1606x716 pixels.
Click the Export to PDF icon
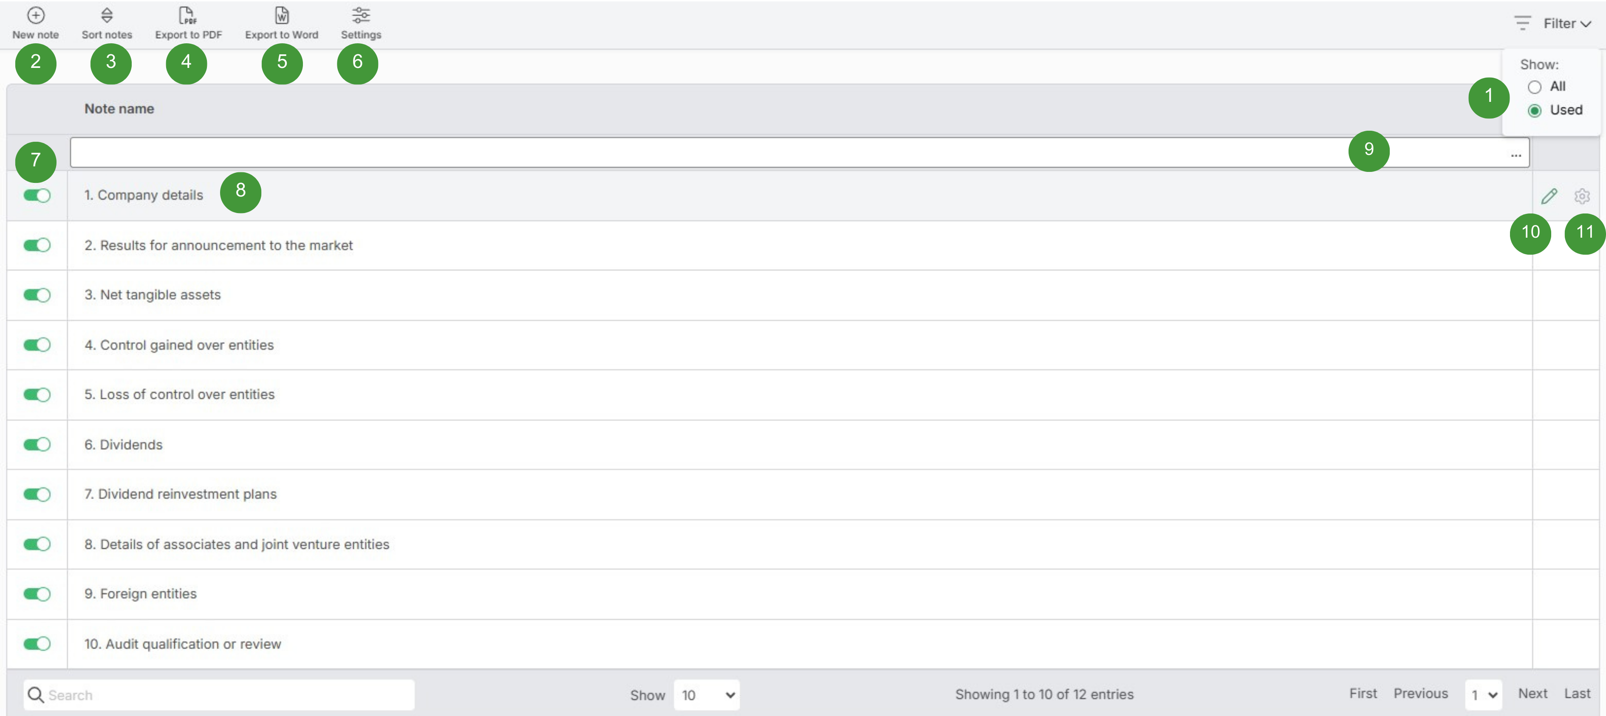[x=187, y=15]
